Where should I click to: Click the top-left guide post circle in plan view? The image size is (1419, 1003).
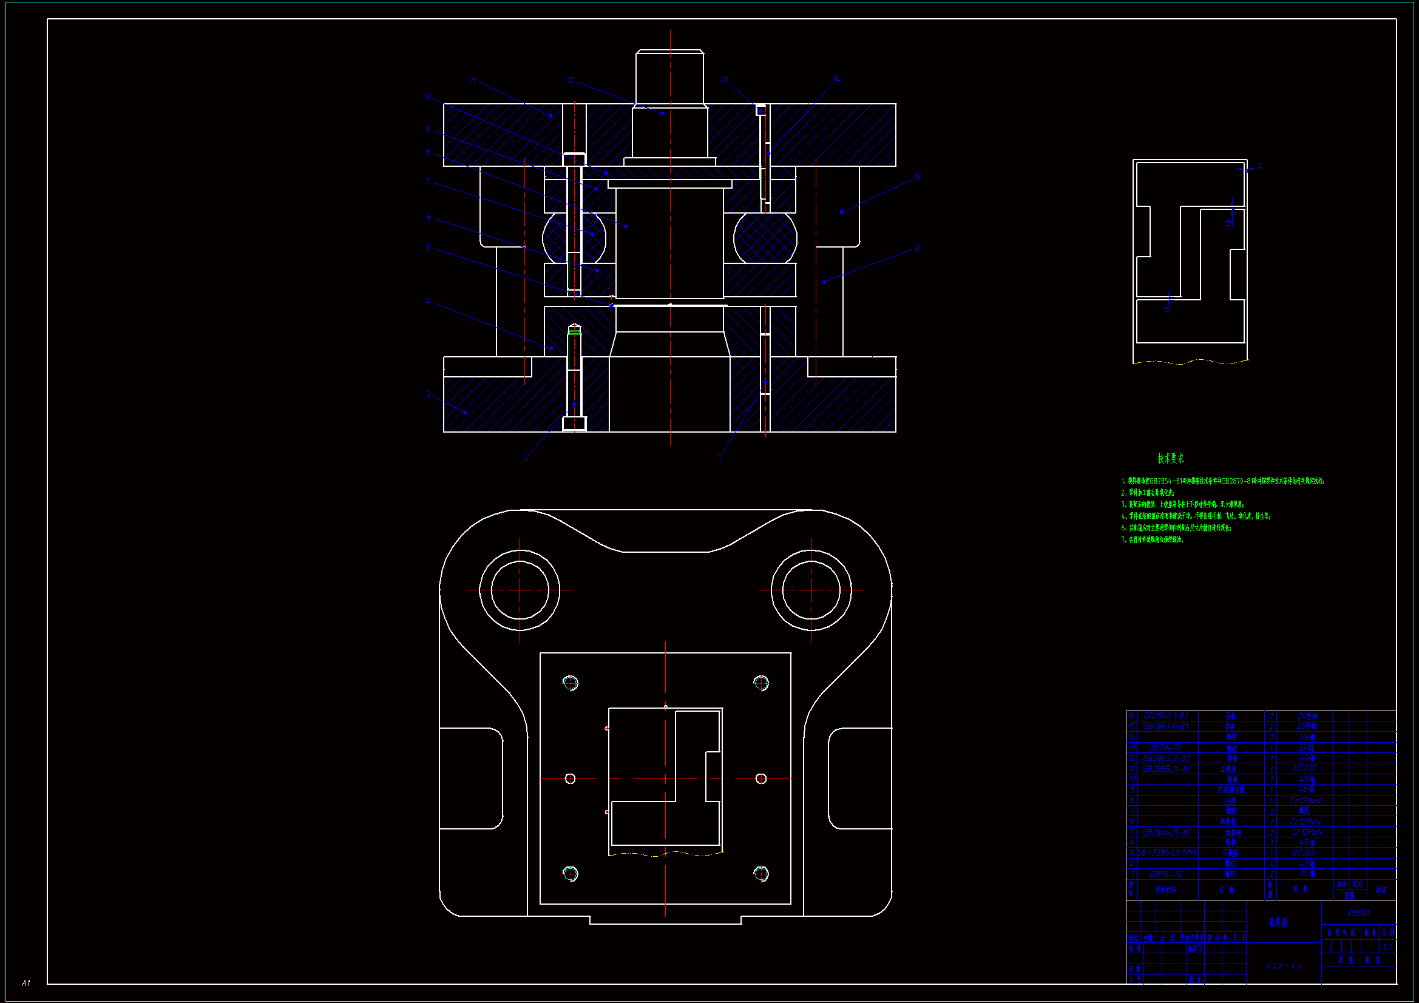click(x=520, y=590)
